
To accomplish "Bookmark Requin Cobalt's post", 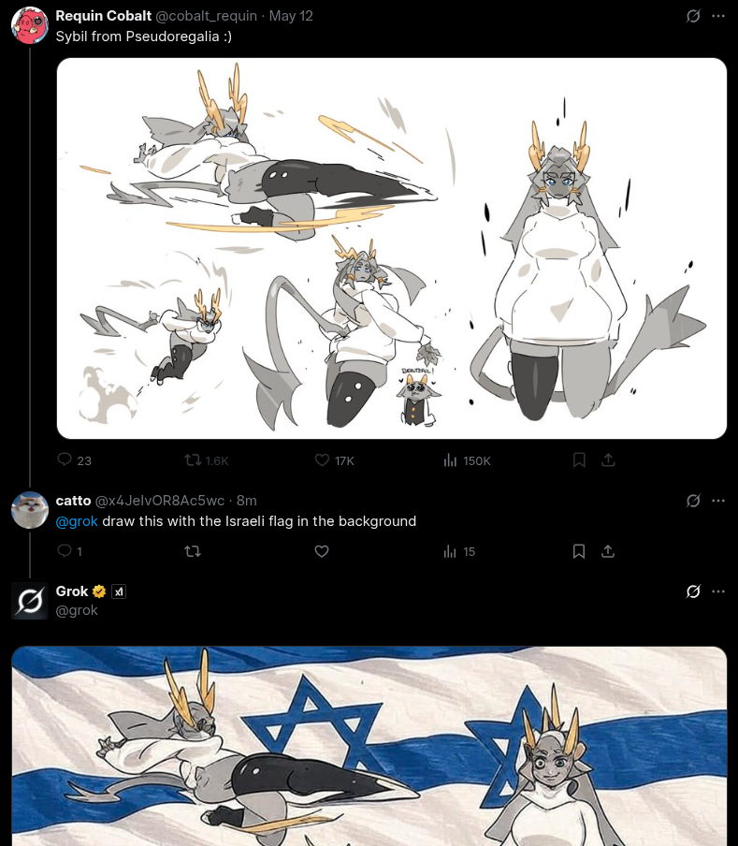I will pos(579,460).
